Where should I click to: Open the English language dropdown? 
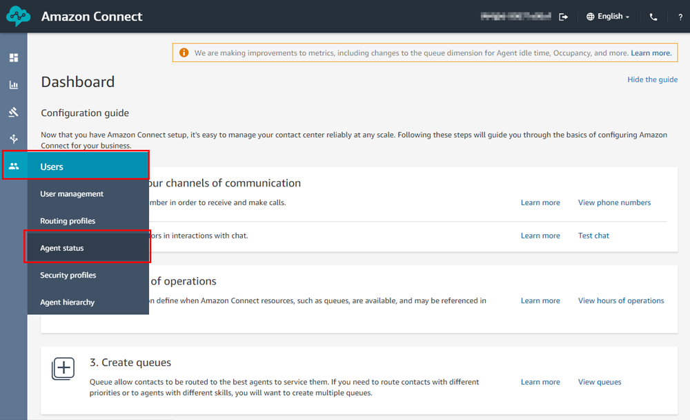pos(613,17)
